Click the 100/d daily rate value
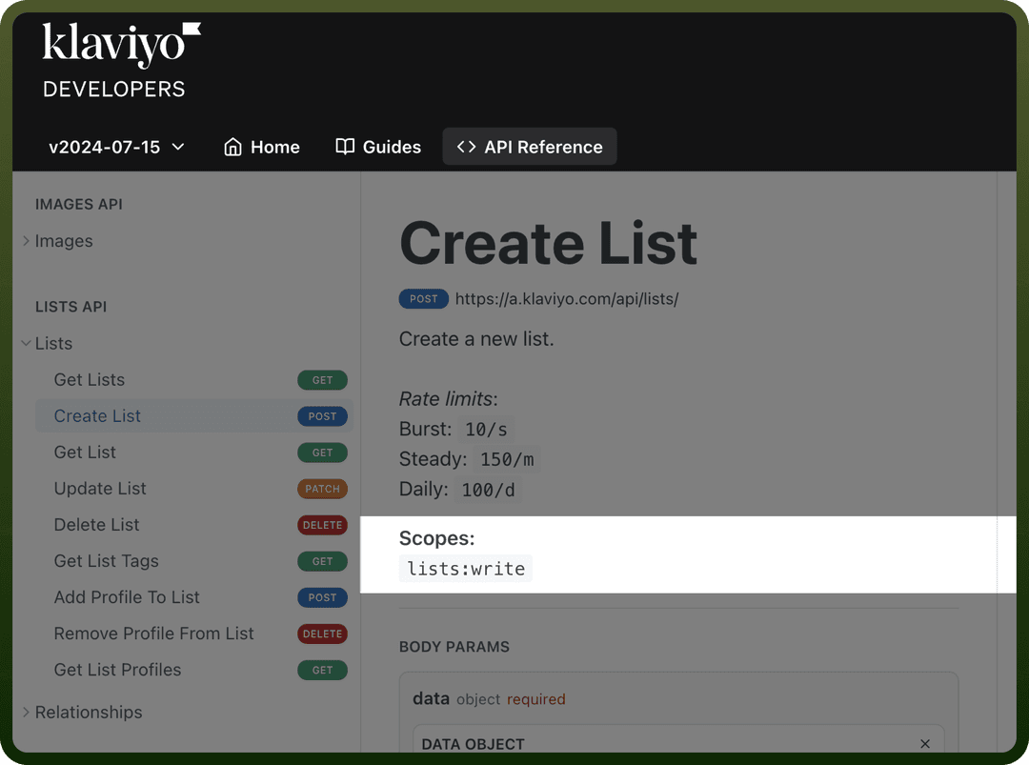 (488, 490)
